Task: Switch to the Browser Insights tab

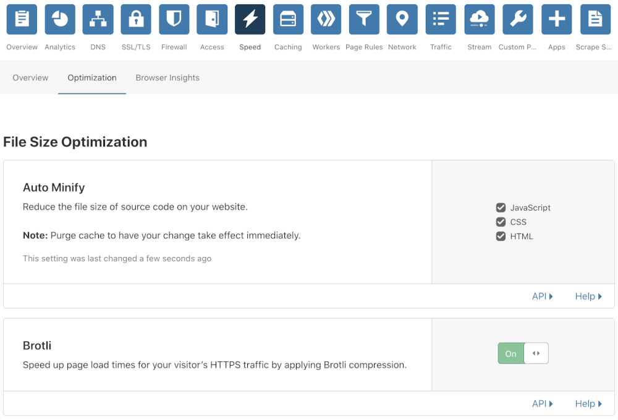Action: (167, 78)
